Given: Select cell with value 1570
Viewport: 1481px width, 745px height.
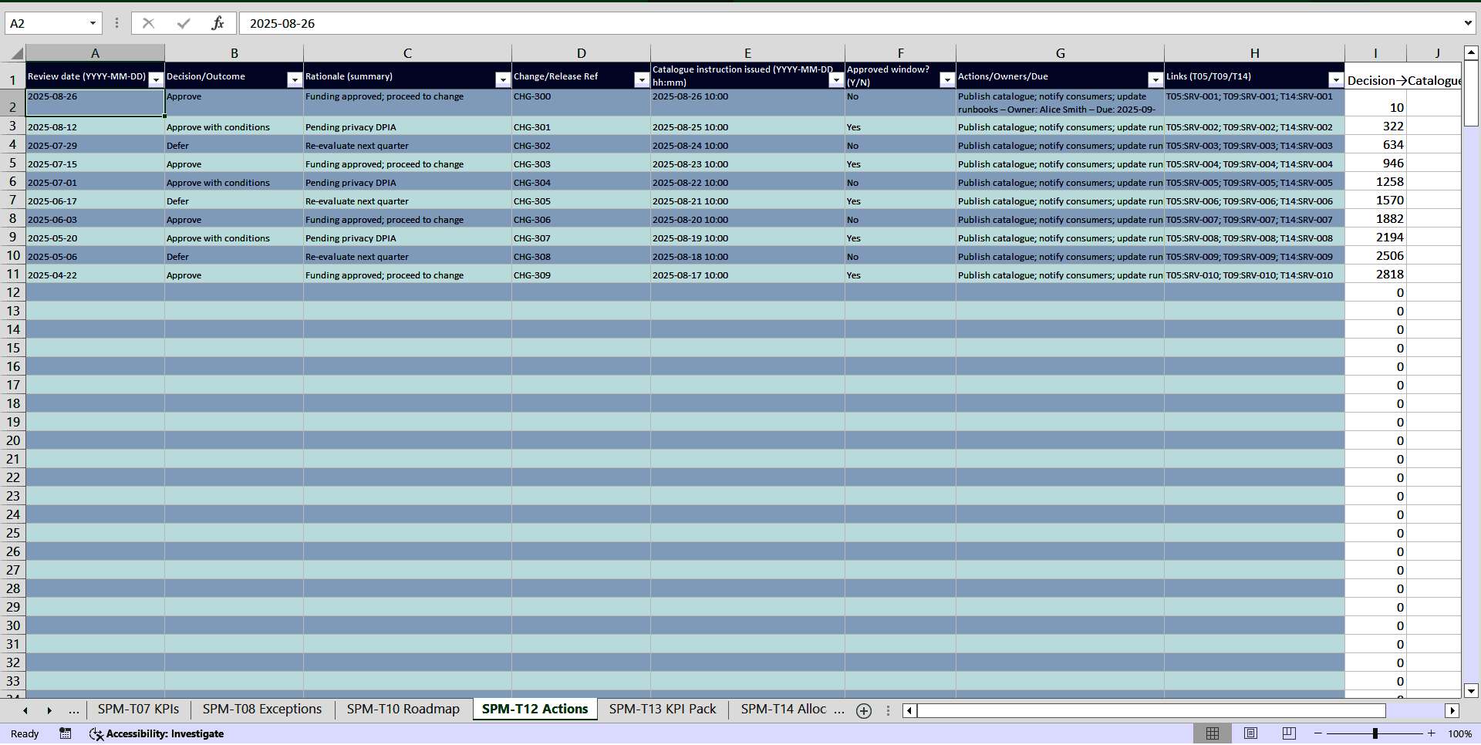Looking at the screenshot, I should tap(1375, 201).
